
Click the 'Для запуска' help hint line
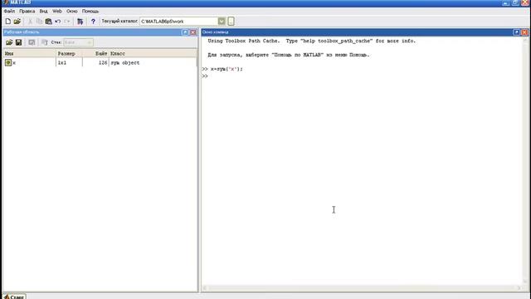point(289,55)
